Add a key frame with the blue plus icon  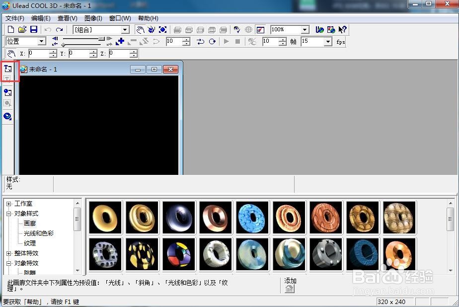120,42
